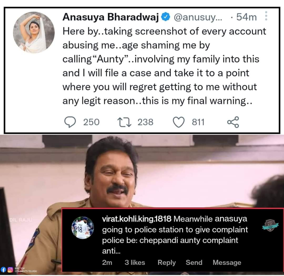Click the Facebook icon in the bottom corner
This screenshot has width=284, height=276.
click(3, 269)
